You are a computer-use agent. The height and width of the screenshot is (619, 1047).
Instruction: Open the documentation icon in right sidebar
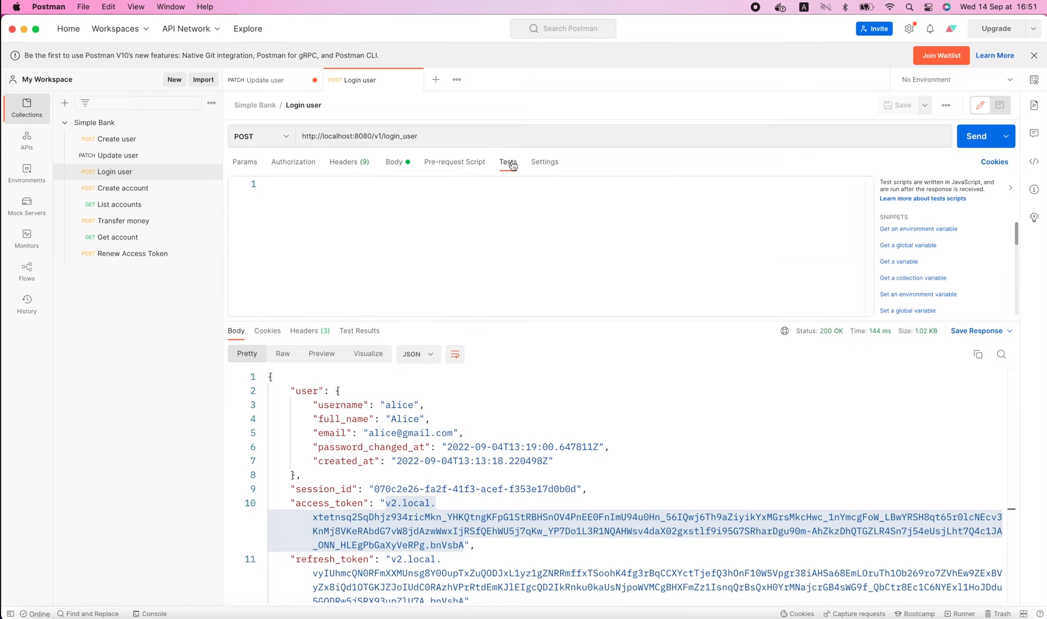tap(1034, 106)
